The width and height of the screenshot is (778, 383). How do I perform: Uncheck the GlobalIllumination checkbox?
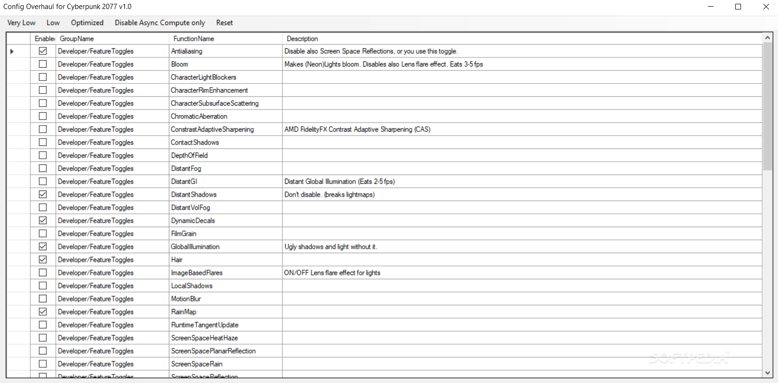(43, 246)
